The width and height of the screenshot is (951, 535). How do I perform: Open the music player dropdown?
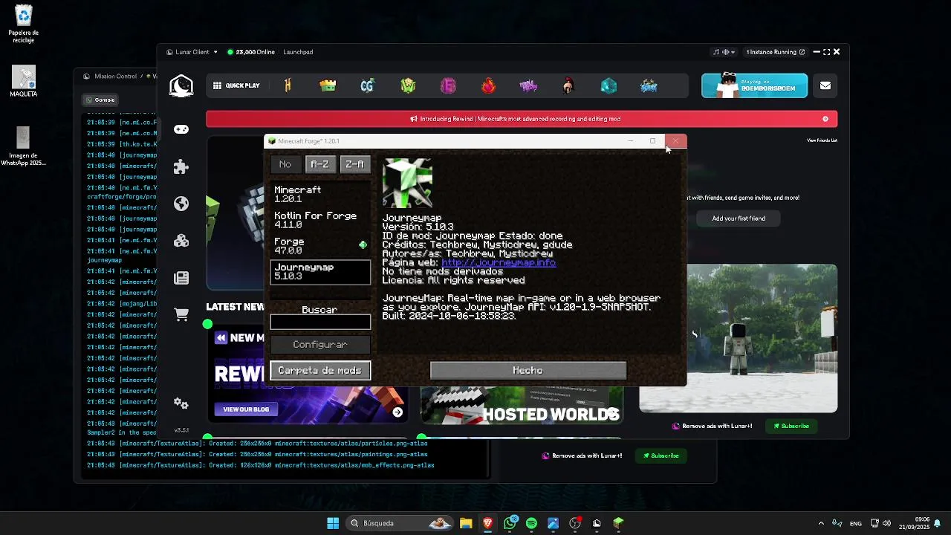tap(724, 52)
